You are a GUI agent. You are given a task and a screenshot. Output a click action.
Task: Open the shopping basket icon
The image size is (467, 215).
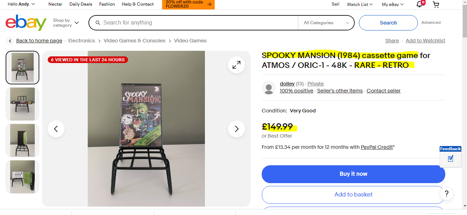[436, 5]
